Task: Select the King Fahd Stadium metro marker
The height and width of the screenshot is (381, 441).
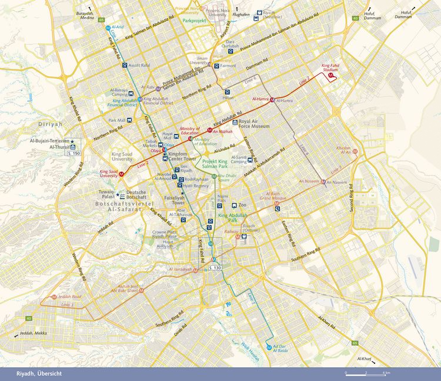Action: click(x=331, y=75)
